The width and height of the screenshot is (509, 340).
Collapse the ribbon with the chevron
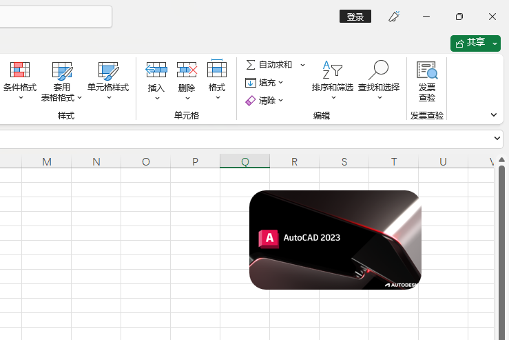point(494,114)
